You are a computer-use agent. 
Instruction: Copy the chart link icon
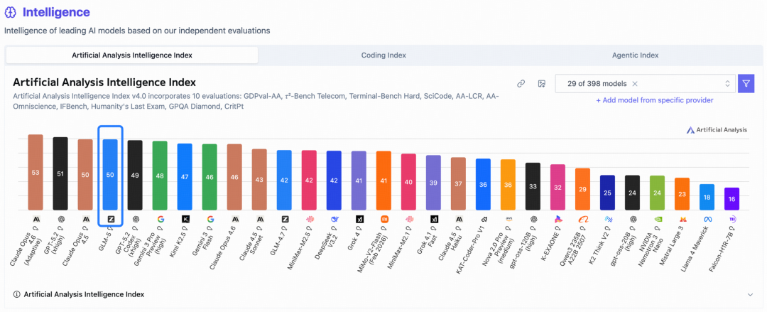click(x=521, y=84)
